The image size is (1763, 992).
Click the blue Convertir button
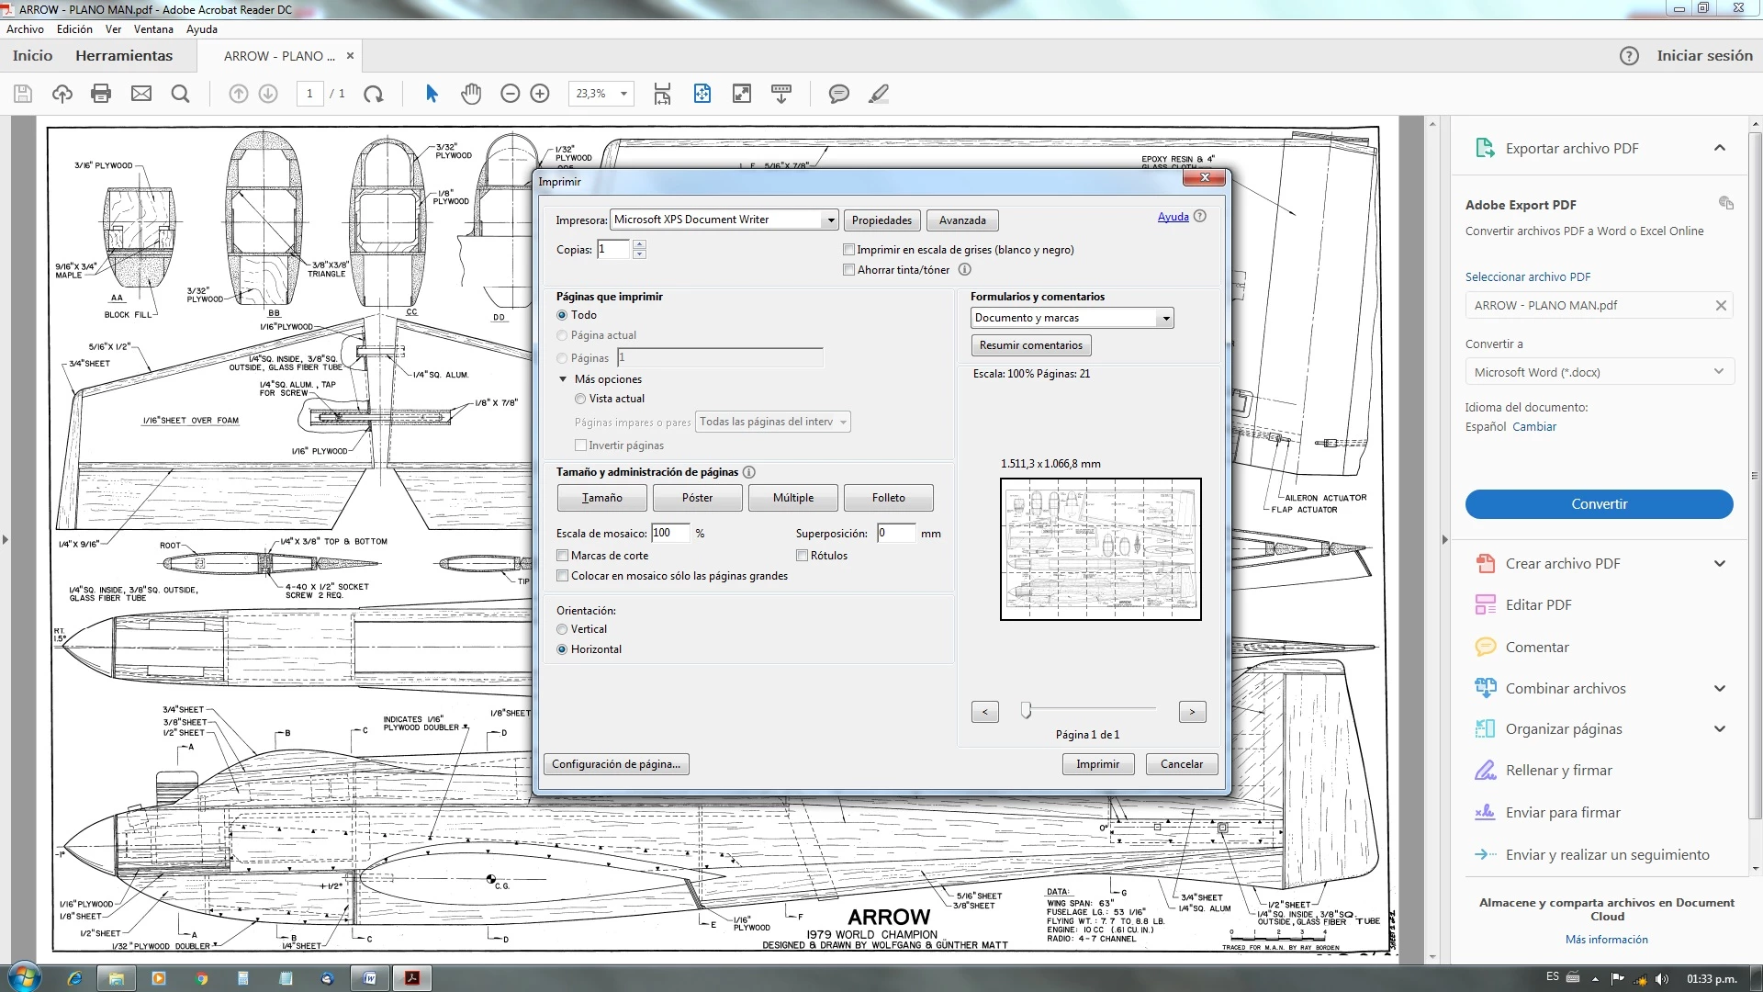(x=1599, y=504)
